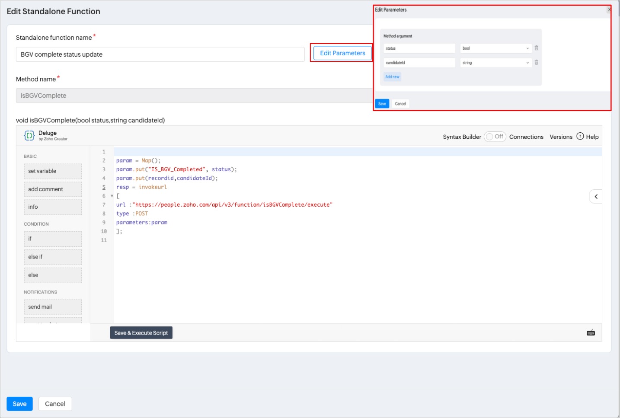Open the Versions menu item
620x418 pixels.
point(561,137)
